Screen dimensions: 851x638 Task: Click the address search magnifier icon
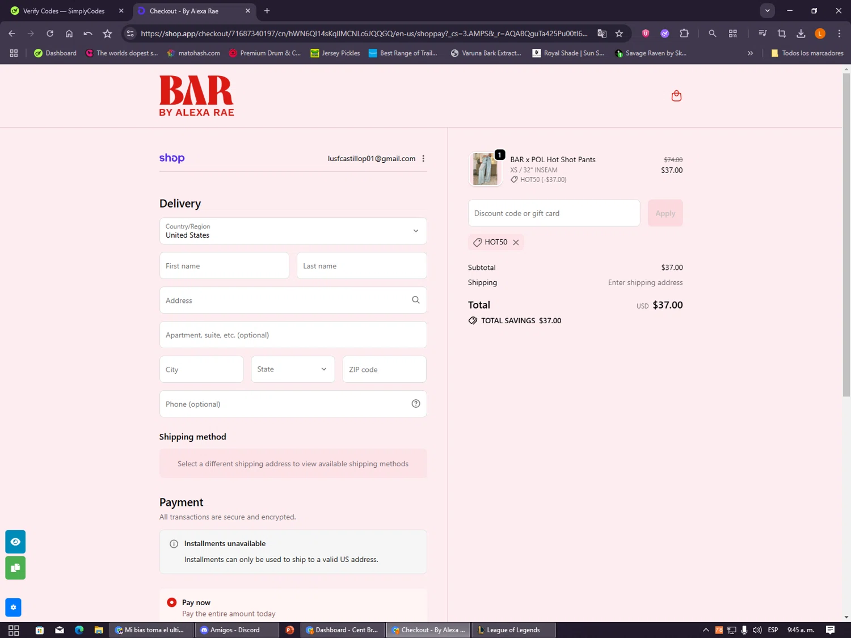point(416,300)
